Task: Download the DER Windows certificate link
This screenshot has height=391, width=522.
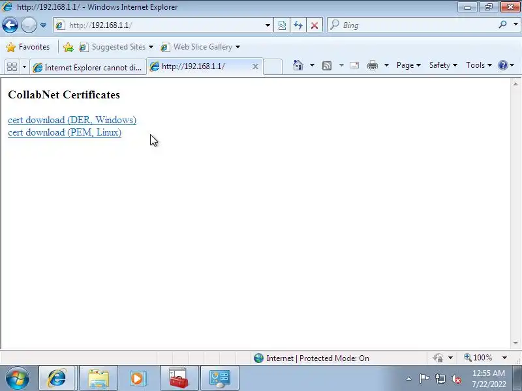Action: [72, 120]
